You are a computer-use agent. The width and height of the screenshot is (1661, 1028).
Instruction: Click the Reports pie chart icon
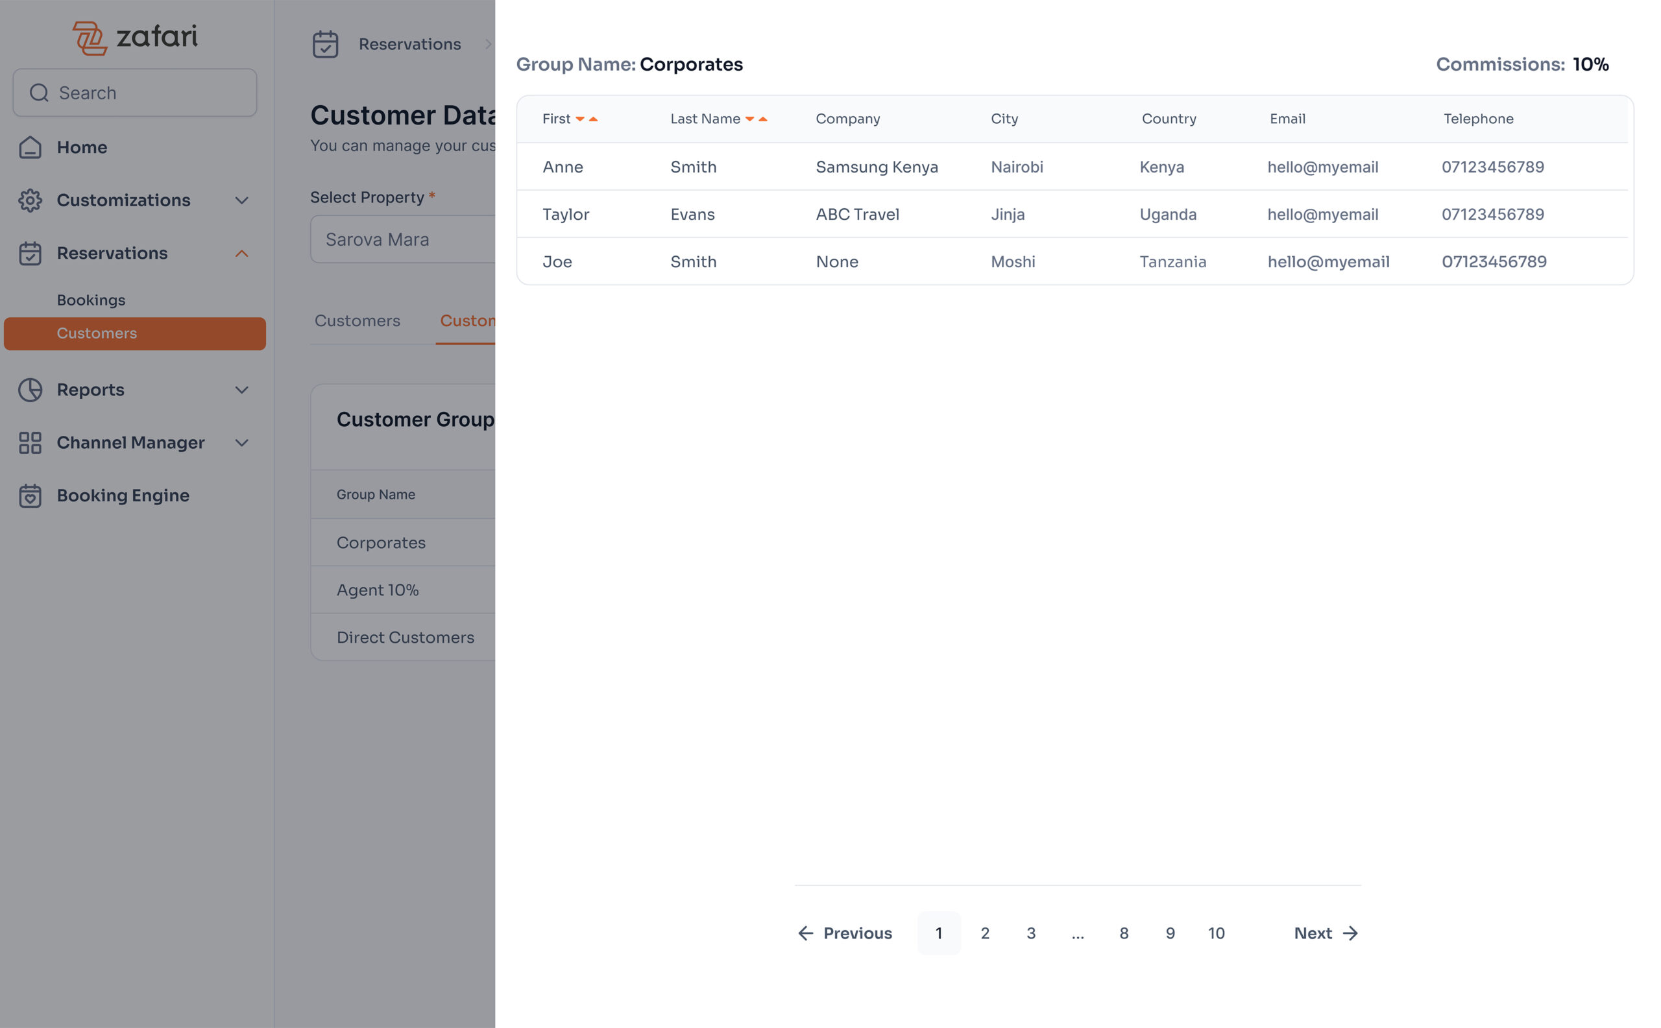tap(30, 390)
